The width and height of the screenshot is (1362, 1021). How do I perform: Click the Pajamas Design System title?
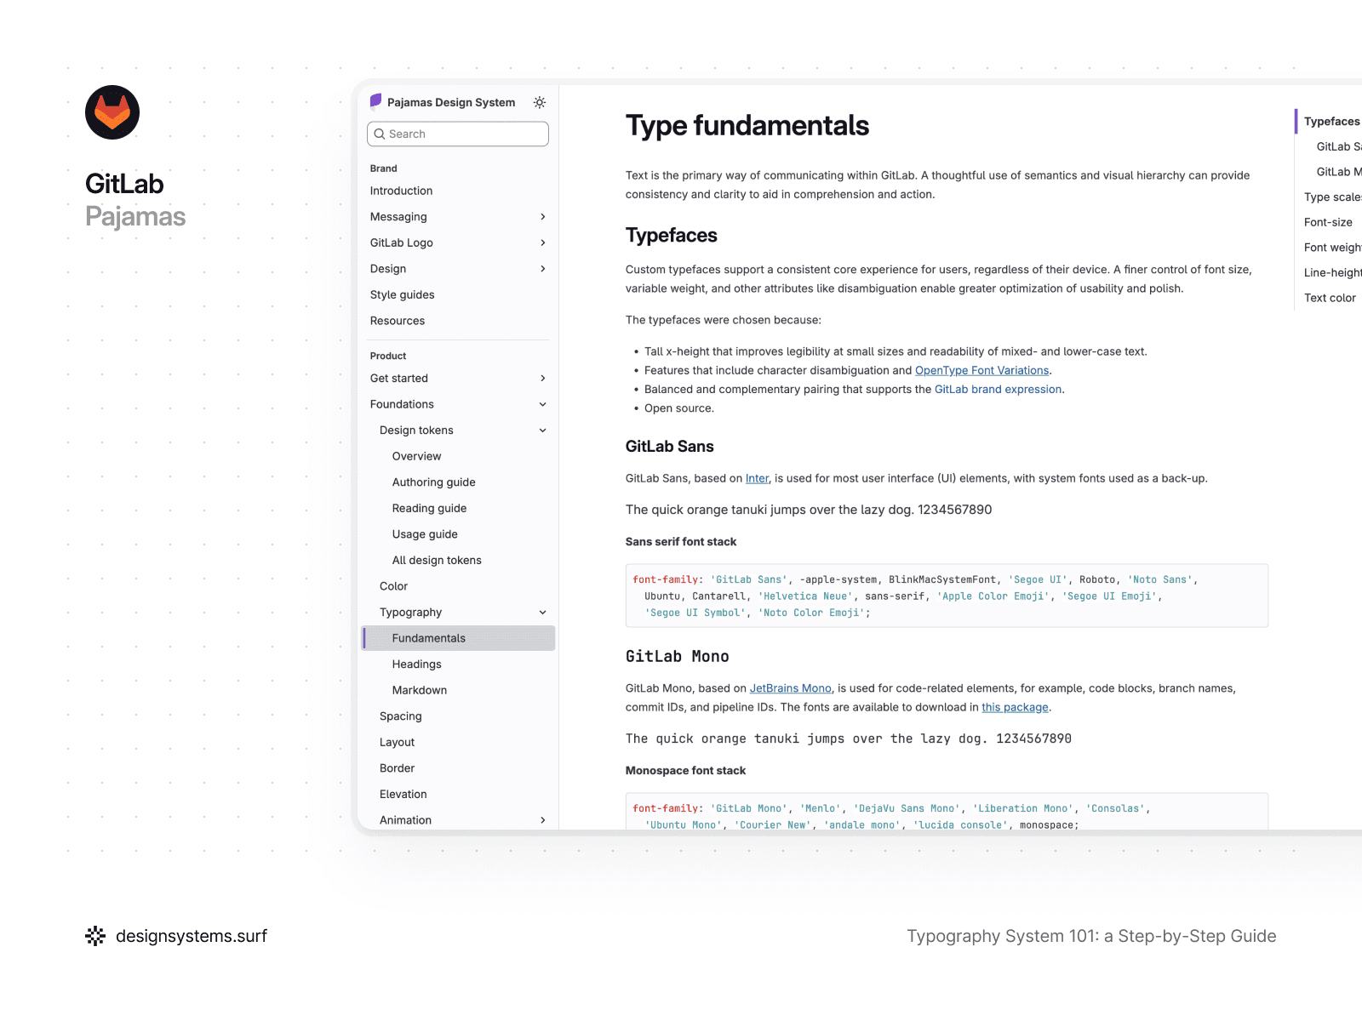(x=451, y=102)
